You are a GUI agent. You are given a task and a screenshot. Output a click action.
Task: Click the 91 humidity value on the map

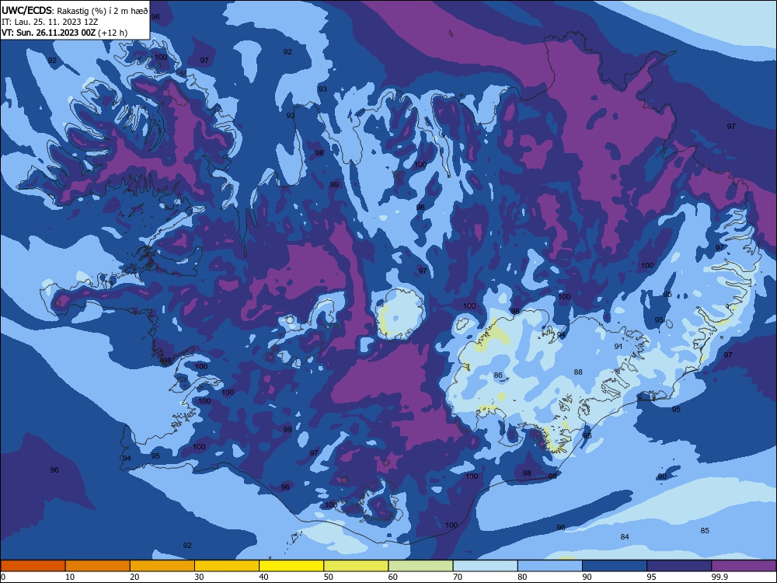point(618,346)
